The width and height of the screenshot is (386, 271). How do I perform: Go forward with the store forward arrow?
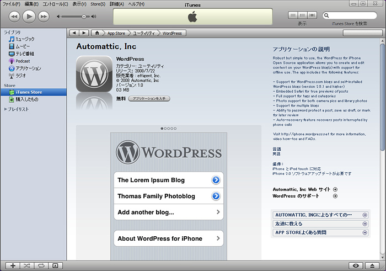click(84, 33)
